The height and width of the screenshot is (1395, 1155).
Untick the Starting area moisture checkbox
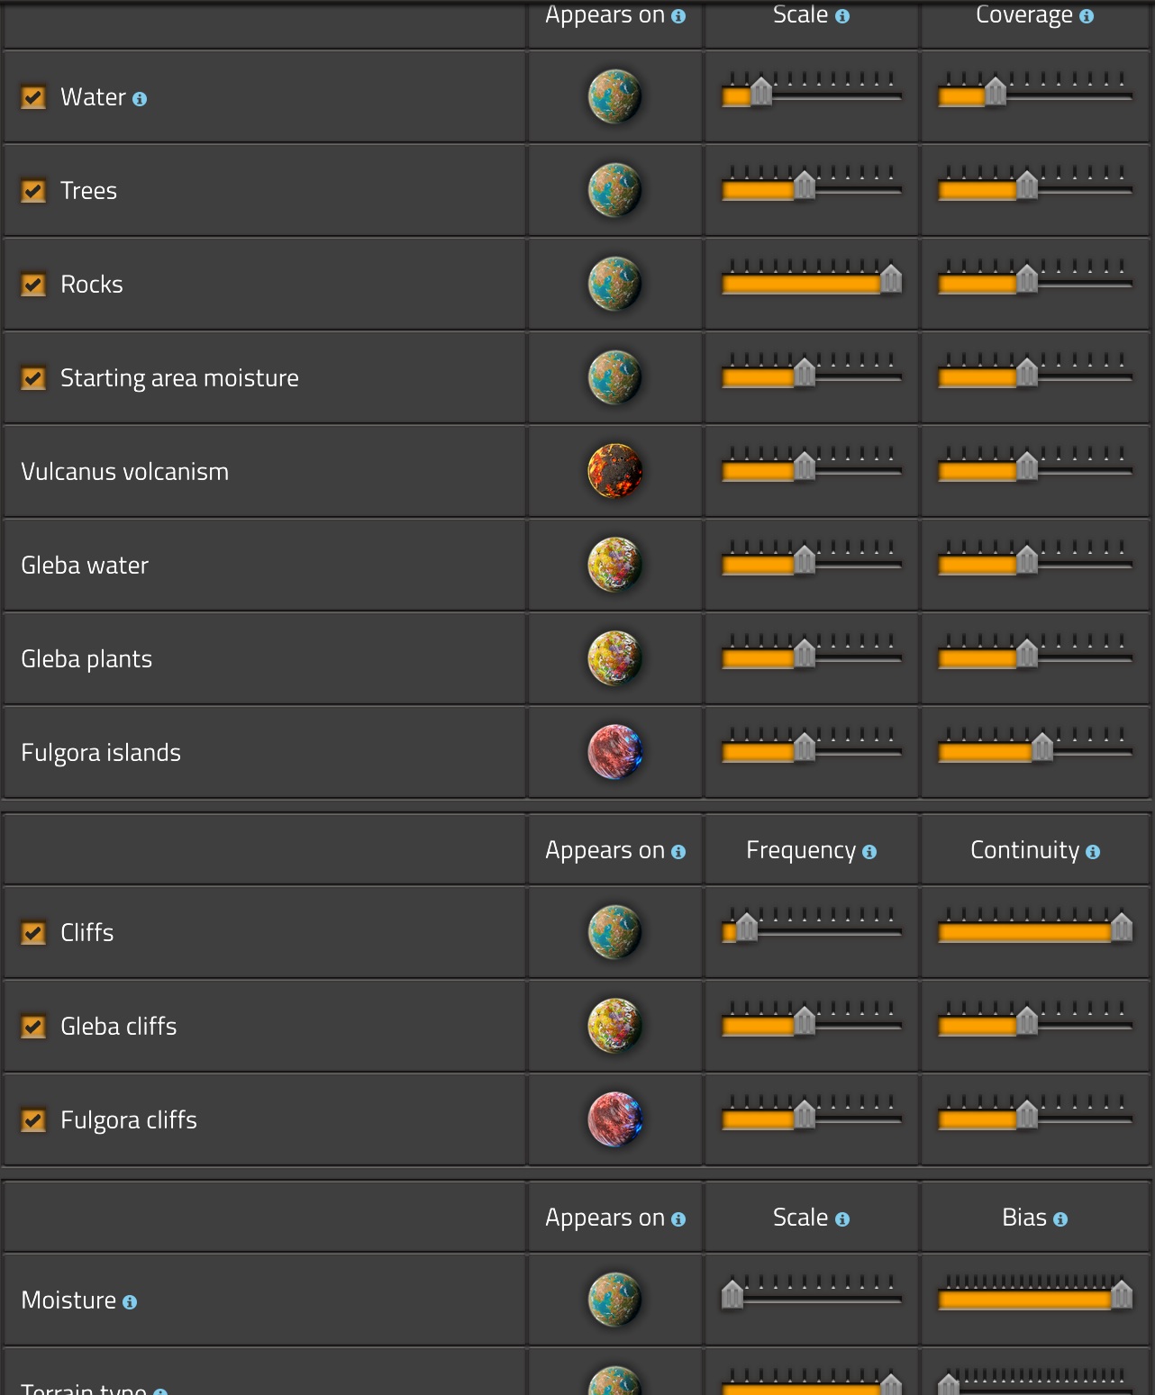coord(33,378)
